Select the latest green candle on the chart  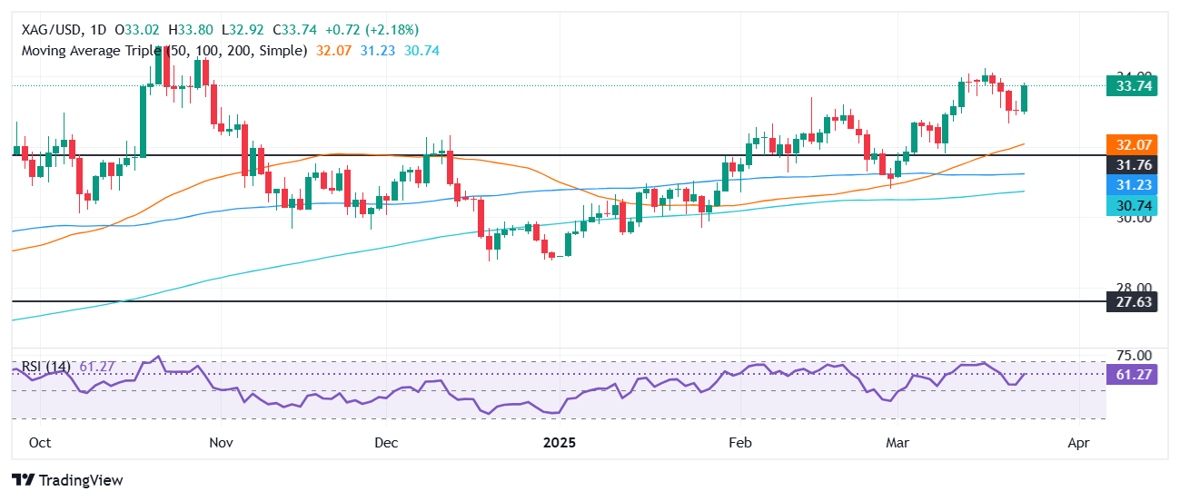pyautogui.click(x=1025, y=99)
